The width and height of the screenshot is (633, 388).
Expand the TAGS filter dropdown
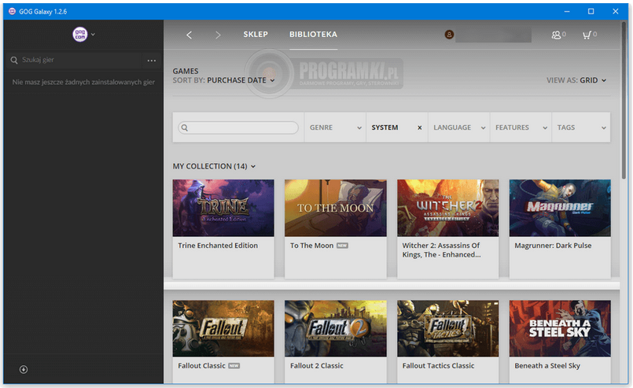[x=581, y=127]
